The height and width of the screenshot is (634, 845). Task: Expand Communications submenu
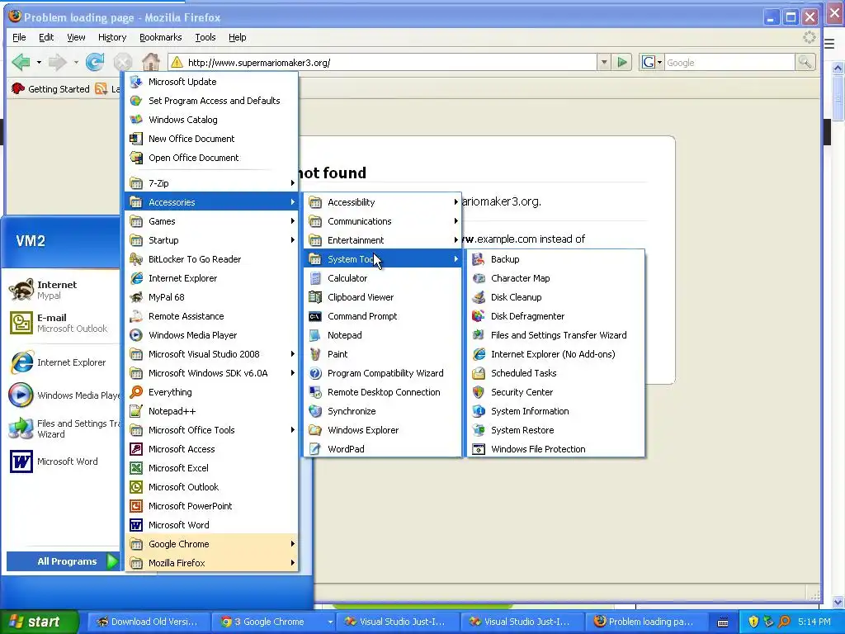tap(383, 221)
